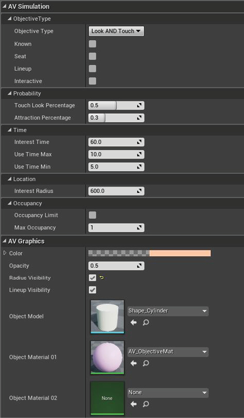This screenshot has height=418, width=244.
Task: Enable the Known checkbox
Action: [x=93, y=44]
